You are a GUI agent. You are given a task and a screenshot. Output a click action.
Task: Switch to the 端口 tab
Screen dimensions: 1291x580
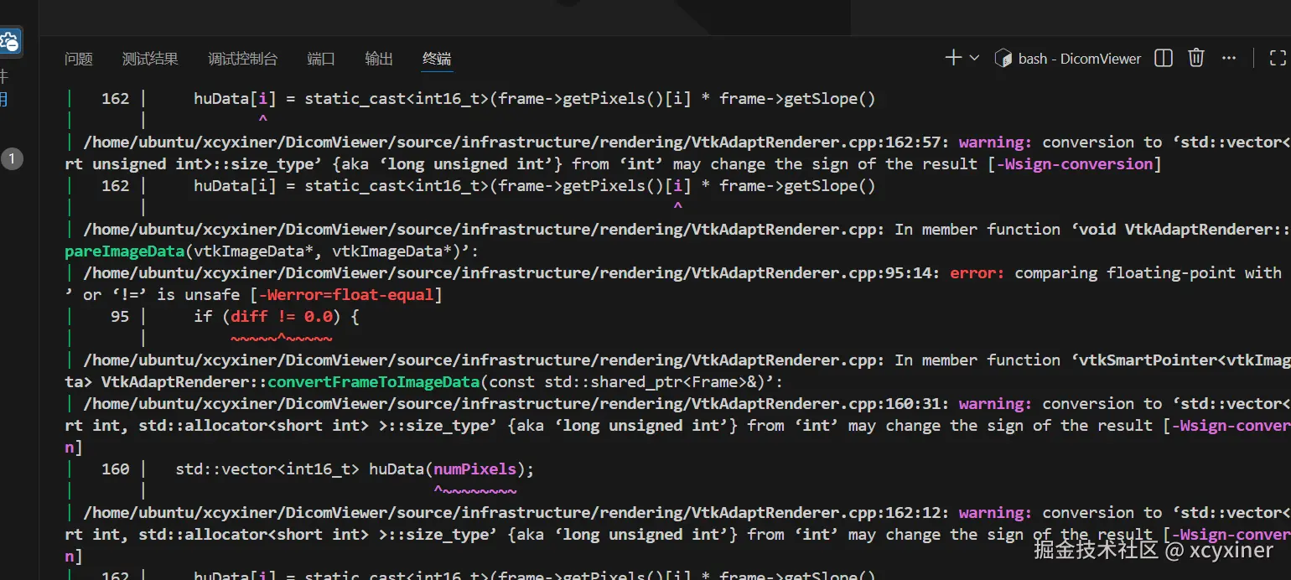tap(321, 59)
